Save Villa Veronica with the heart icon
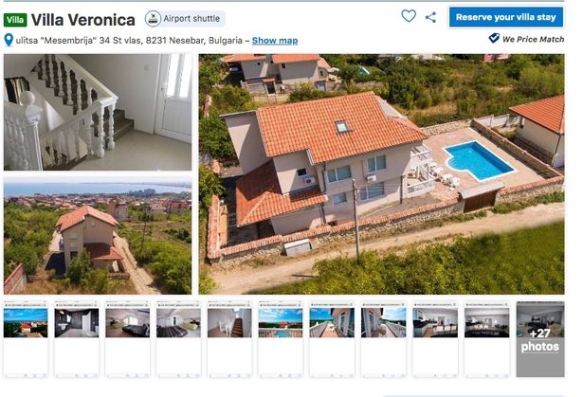583x397 pixels. coord(409,16)
